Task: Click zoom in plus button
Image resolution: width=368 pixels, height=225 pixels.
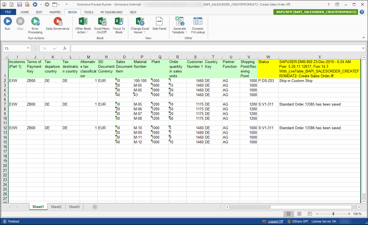Action: [x=349, y=214]
